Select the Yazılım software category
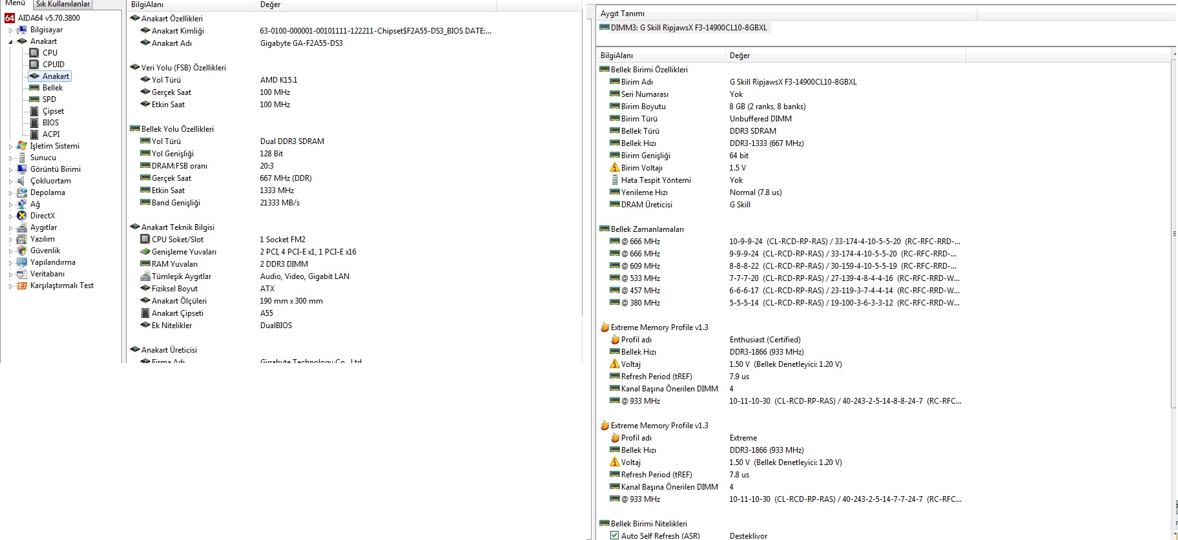This screenshot has width=1178, height=540. coord(42,239)
